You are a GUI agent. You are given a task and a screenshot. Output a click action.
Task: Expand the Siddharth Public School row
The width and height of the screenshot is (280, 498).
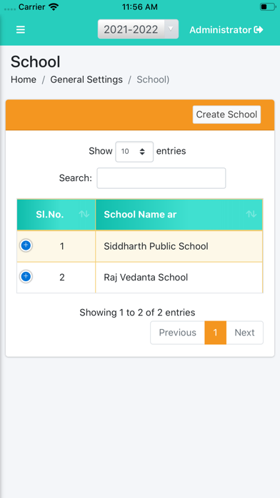26,245
